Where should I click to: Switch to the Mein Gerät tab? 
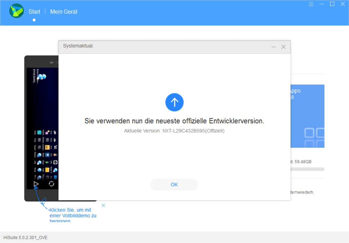(64, 12)
